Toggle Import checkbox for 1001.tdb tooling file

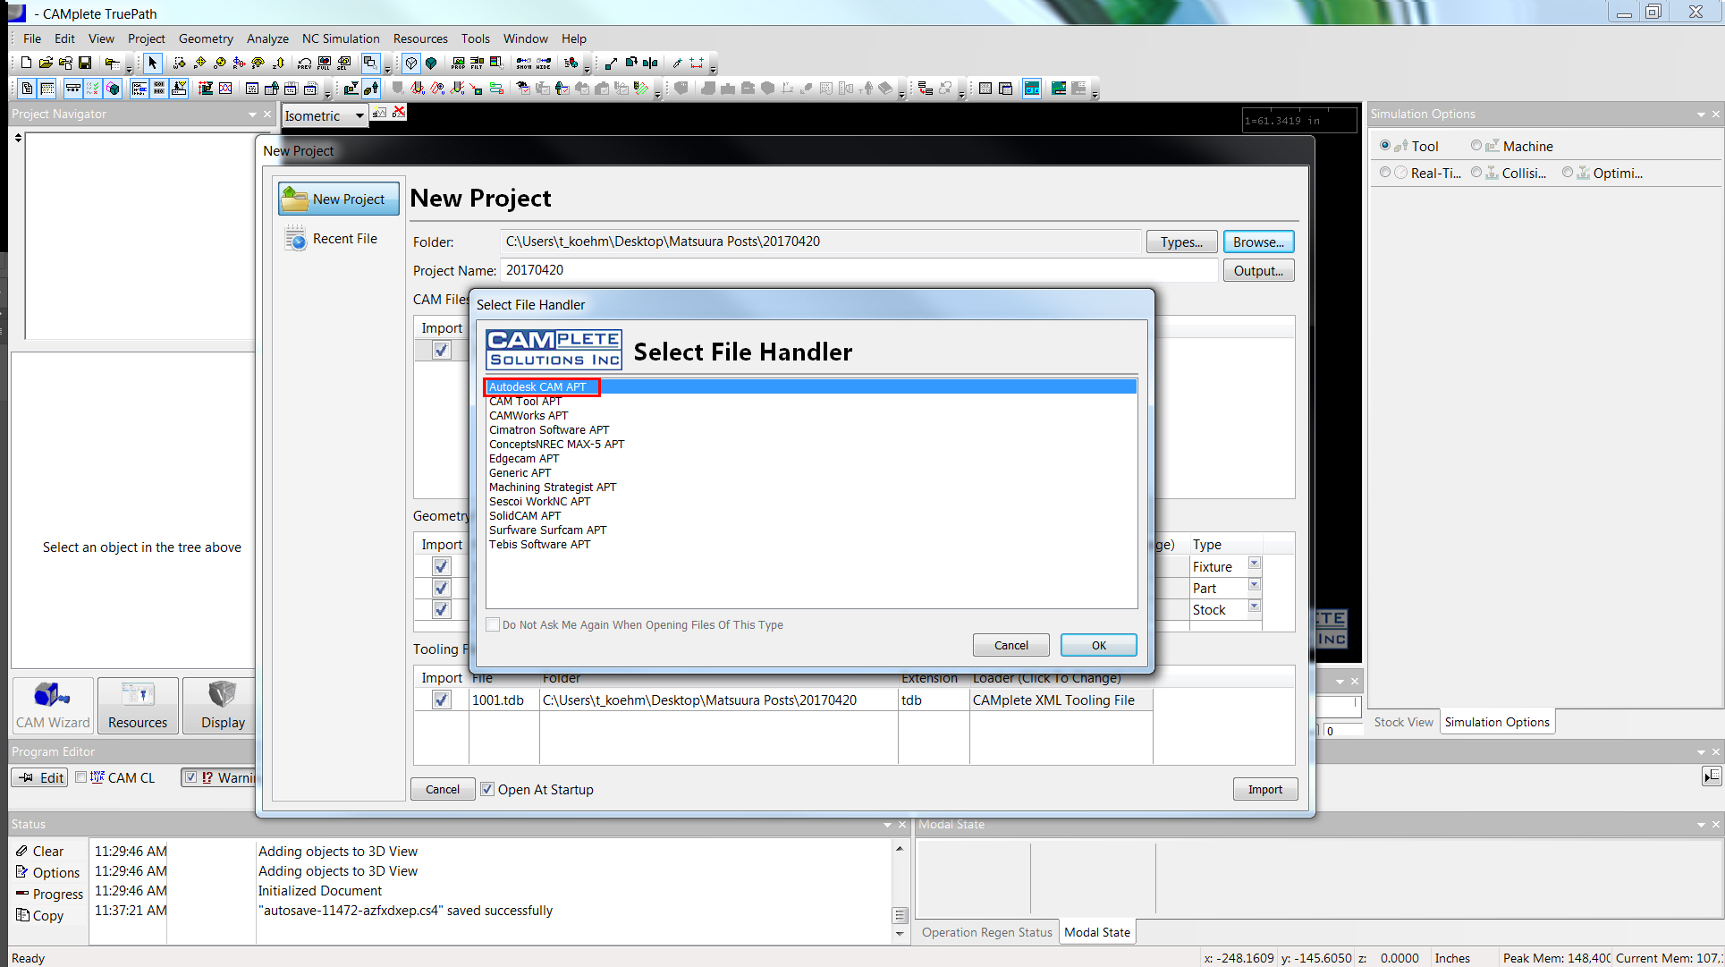click(x=441, y=700)
